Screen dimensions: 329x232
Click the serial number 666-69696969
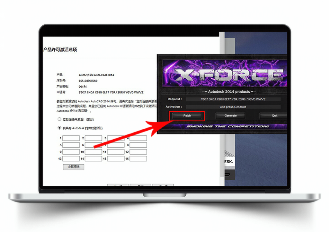point(88,81)
